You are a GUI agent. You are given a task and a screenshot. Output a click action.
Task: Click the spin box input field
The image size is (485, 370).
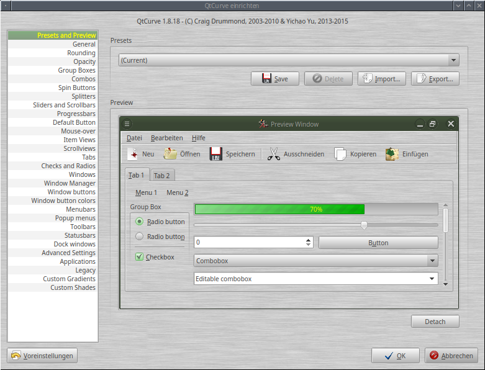click(249, 242)
